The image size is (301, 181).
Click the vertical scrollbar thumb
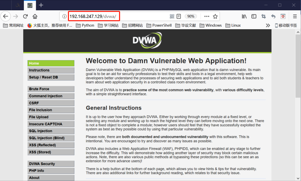click(298, 66)
